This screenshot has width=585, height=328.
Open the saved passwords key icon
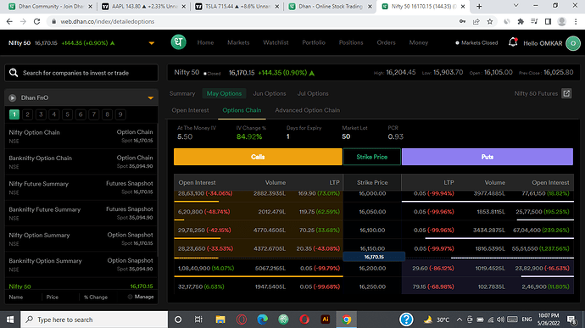click(x=462, y=22)
